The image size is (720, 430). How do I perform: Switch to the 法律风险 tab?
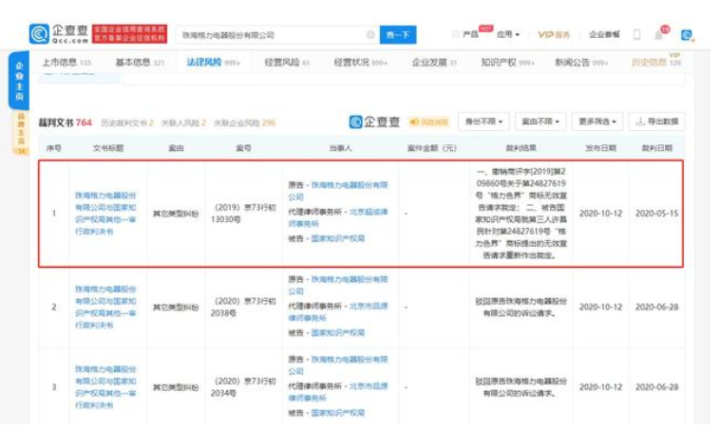pyautogui.click(x=213, y=63)
